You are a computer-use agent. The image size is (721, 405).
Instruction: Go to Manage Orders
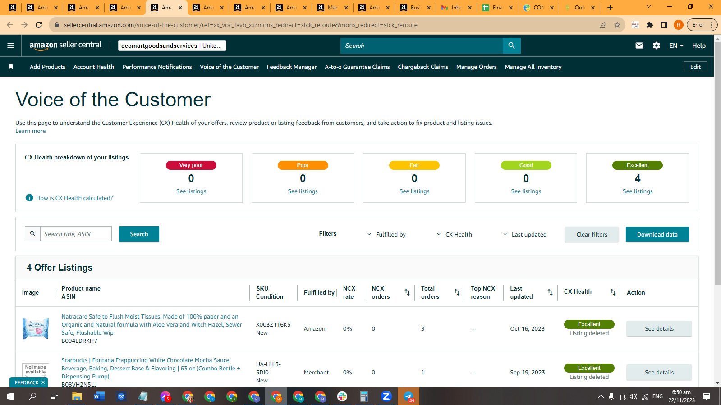click(477, 67)
